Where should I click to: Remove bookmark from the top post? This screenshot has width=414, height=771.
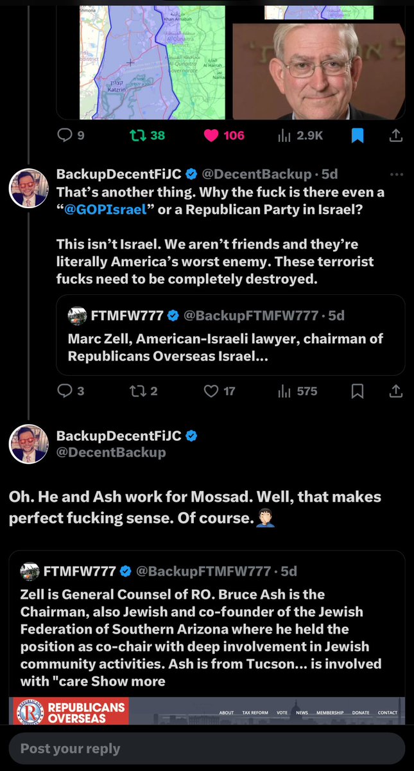pos(358,136)
